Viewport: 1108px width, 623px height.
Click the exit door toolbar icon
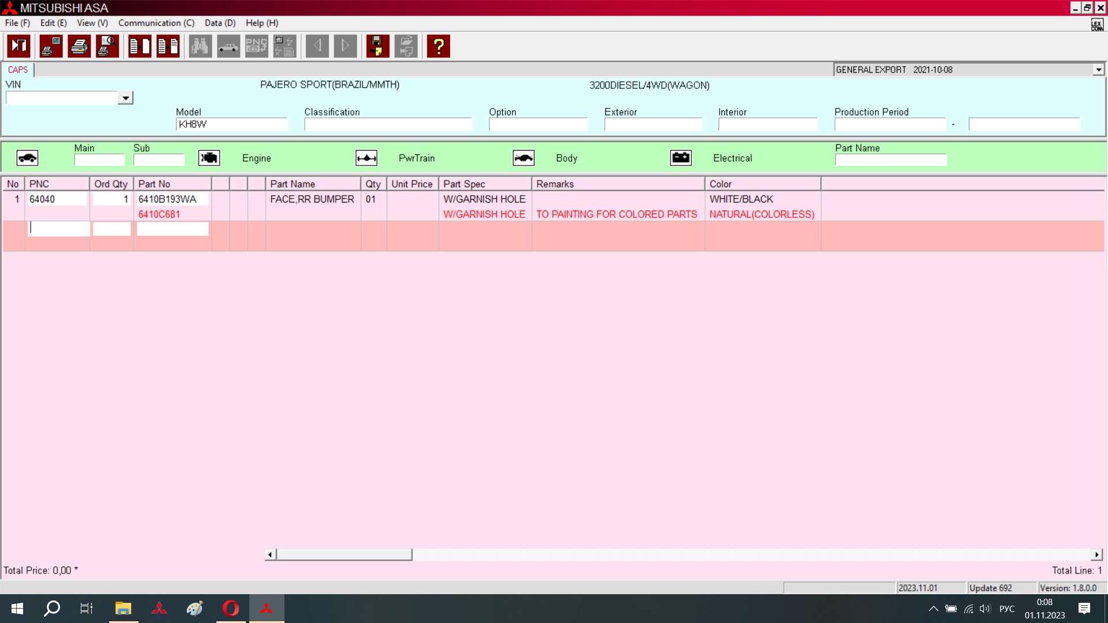(x=18, y=46)
